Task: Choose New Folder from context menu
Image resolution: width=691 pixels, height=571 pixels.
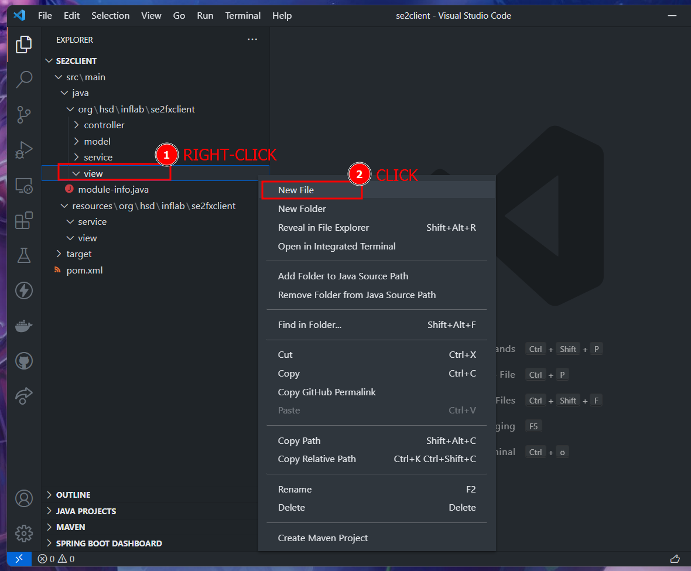Action: click(x=377, y=209)
